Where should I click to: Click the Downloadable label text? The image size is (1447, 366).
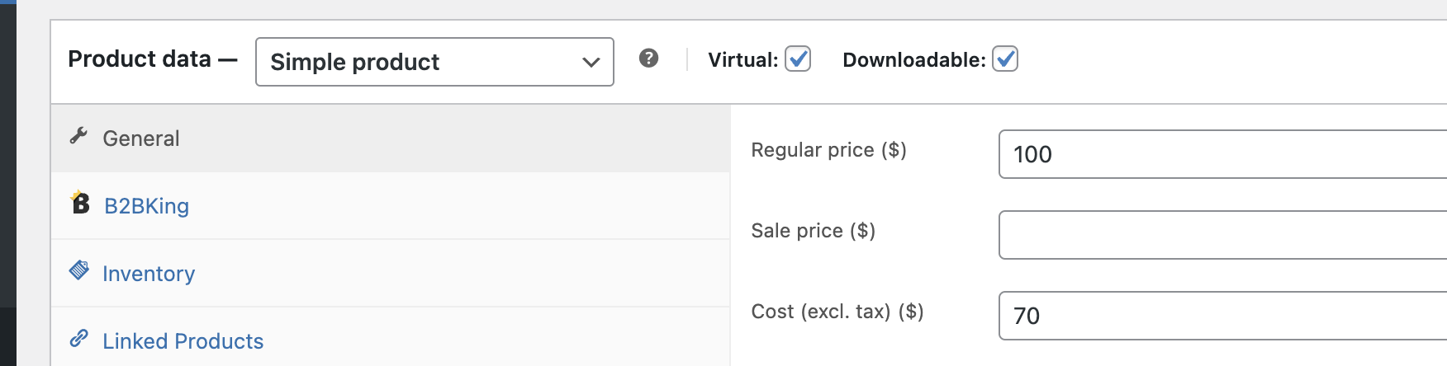click(914, 60)
